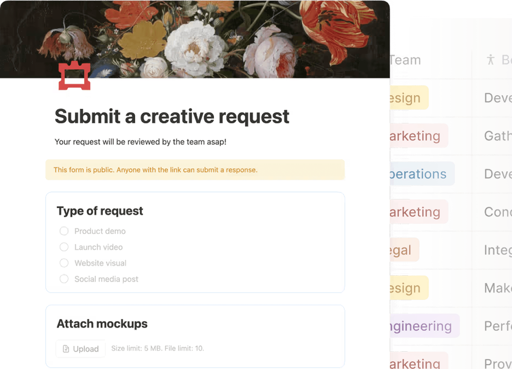Click the cell starting with Conc

tap(497, 212)
